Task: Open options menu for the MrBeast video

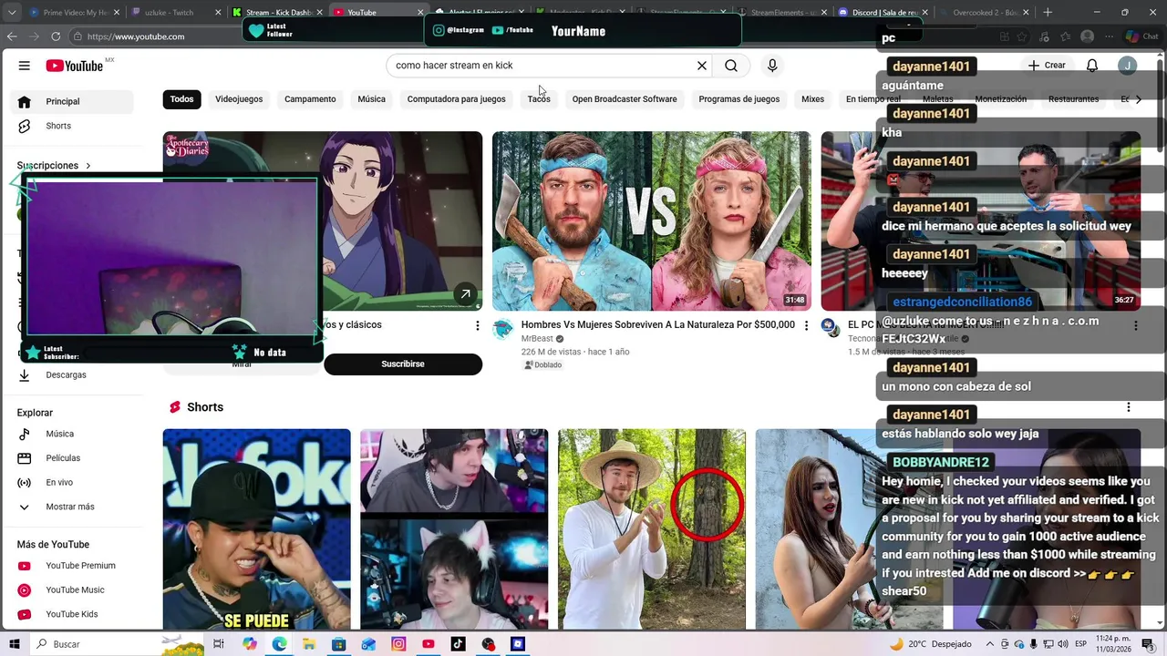Action: pyautogui.click(x=806, y=325)
